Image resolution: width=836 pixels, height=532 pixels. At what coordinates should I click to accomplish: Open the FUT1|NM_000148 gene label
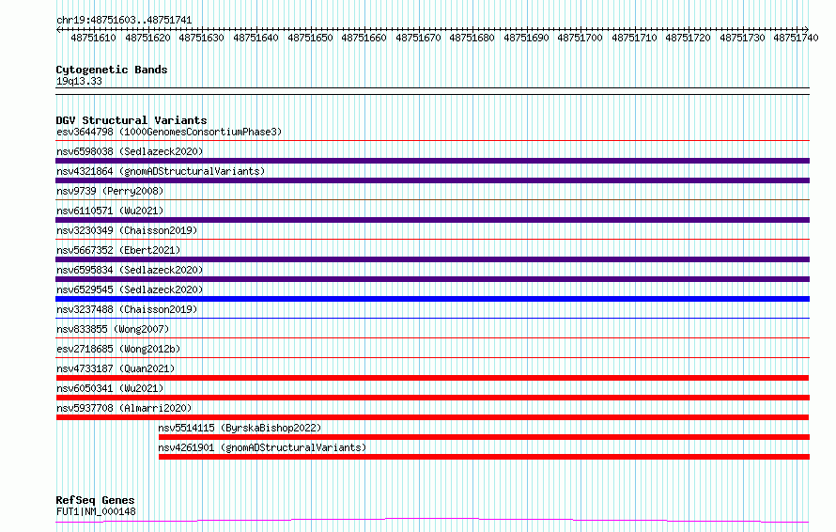tap(96, 511)
